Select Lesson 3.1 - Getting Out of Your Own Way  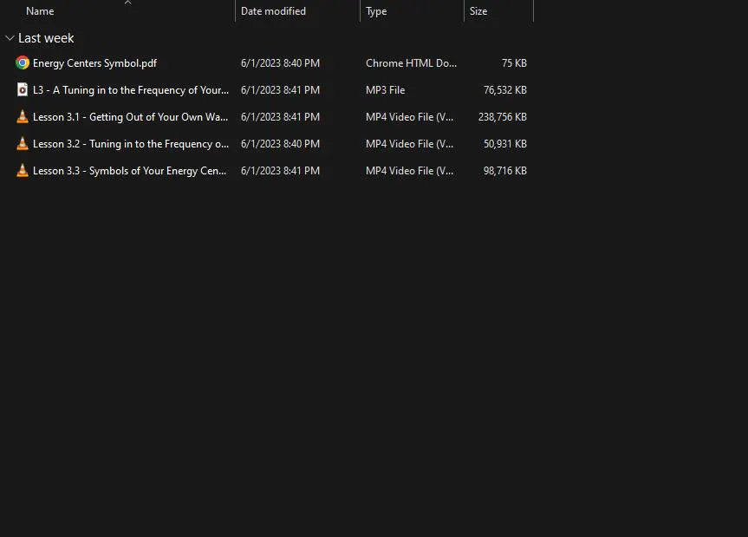(x=130, y=117)
